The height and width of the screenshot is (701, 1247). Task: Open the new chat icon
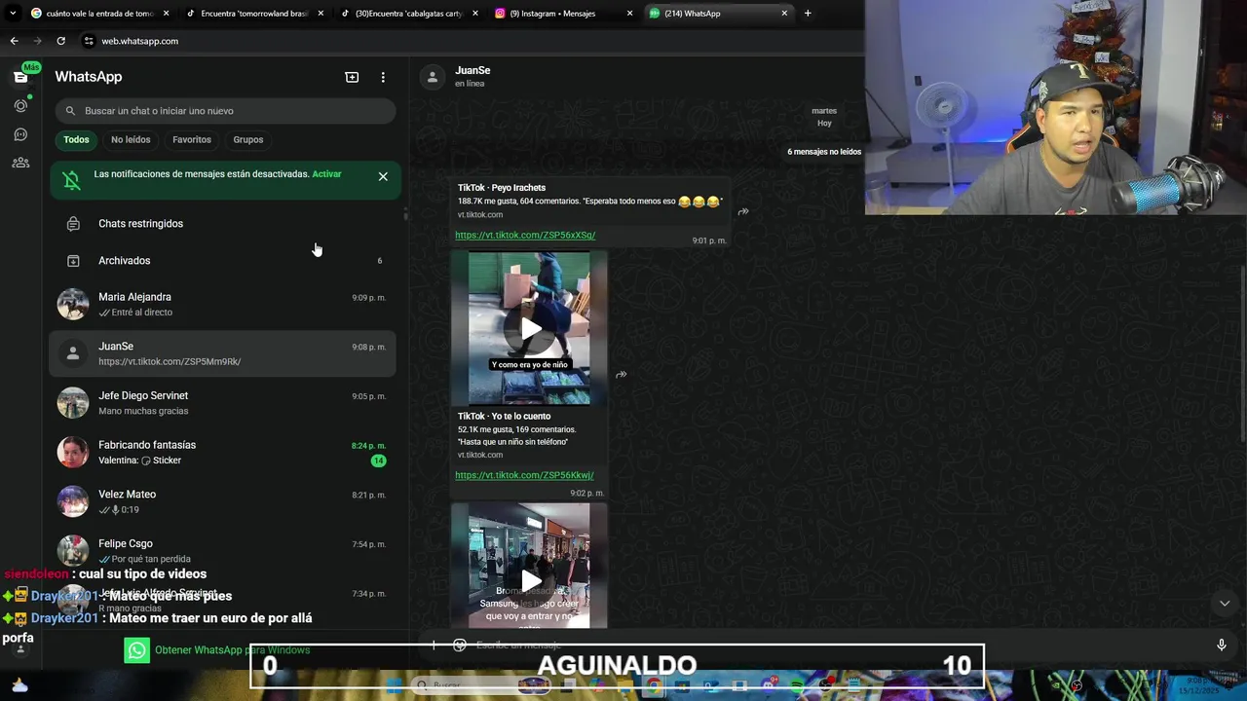[352, 77]
